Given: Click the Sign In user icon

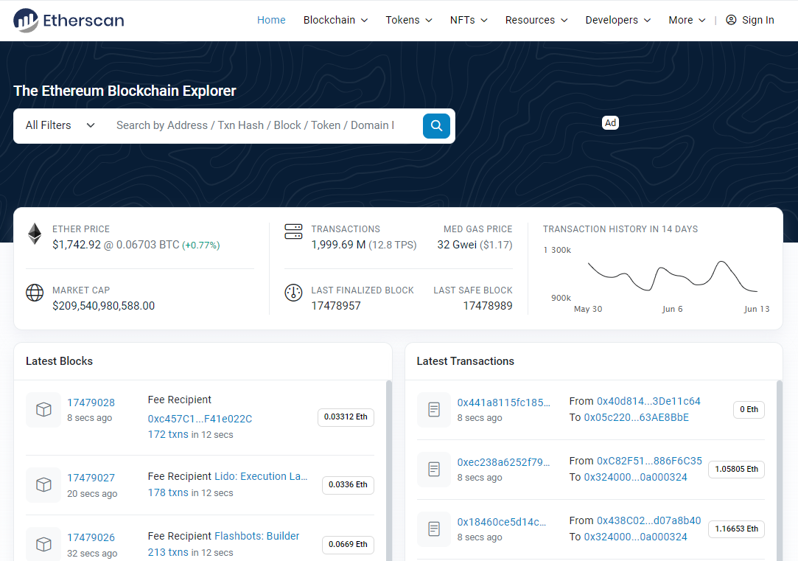Looking at the screenshot, I should pos(731,20).
